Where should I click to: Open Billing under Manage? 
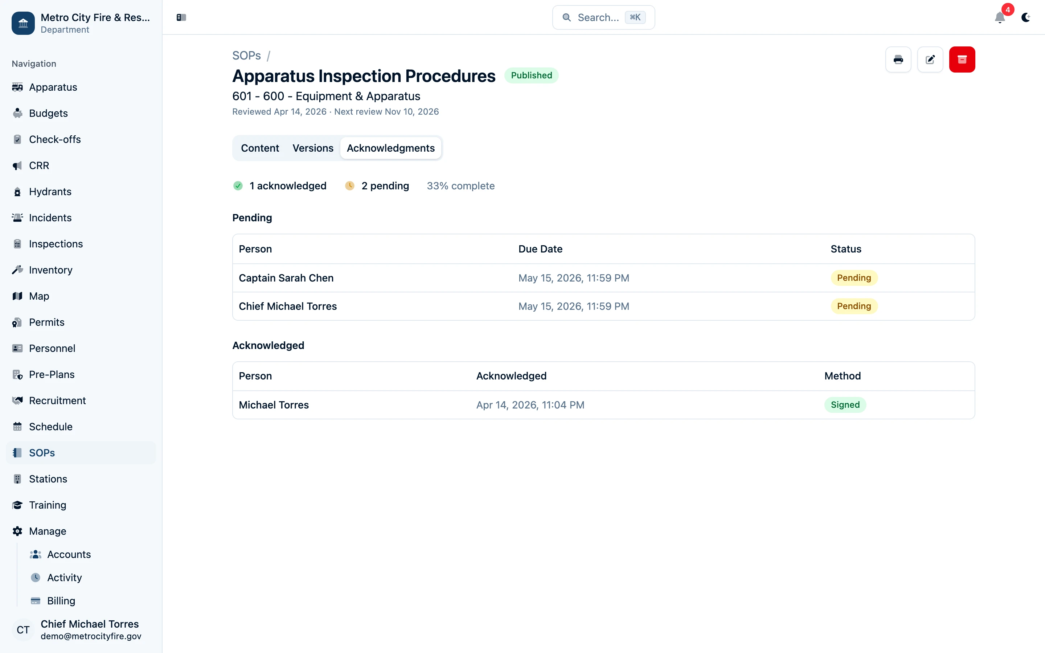(x=61, y=601)
